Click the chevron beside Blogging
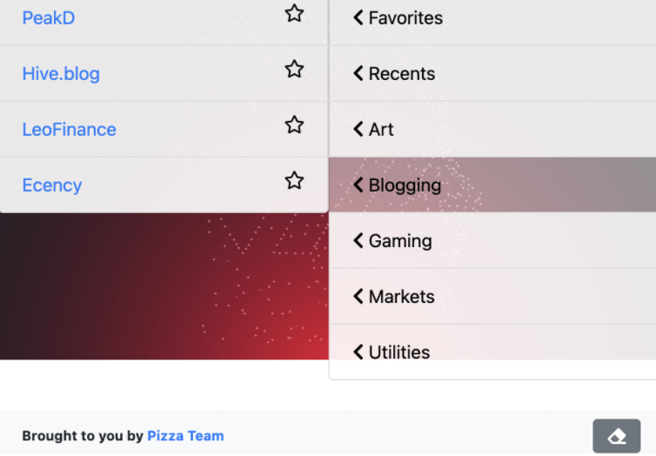656x456 pixels. click(x=358, y=184)
